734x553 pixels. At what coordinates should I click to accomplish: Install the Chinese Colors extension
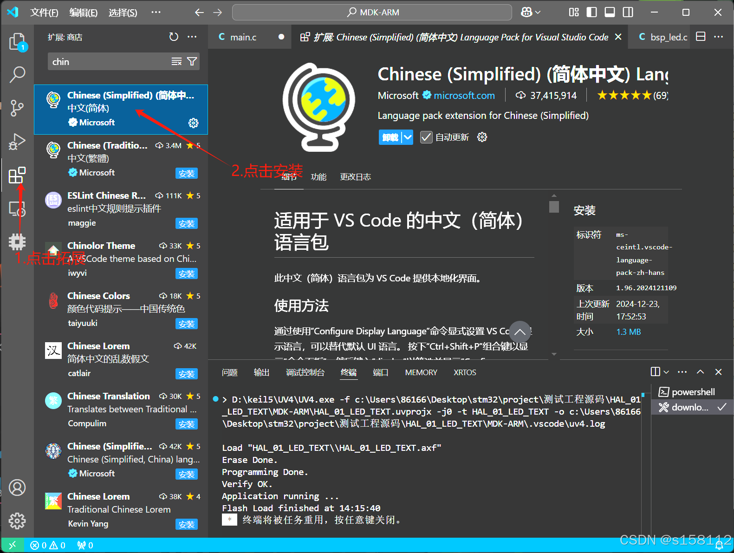(187, 324)
